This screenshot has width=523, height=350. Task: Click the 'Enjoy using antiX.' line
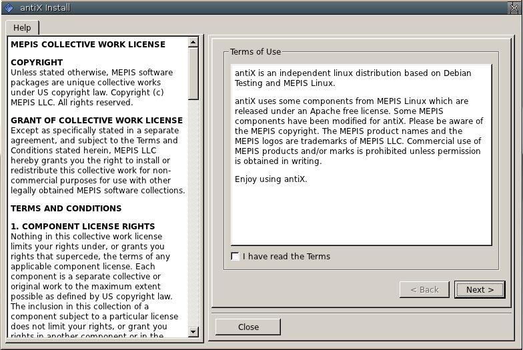click(271, 179)
